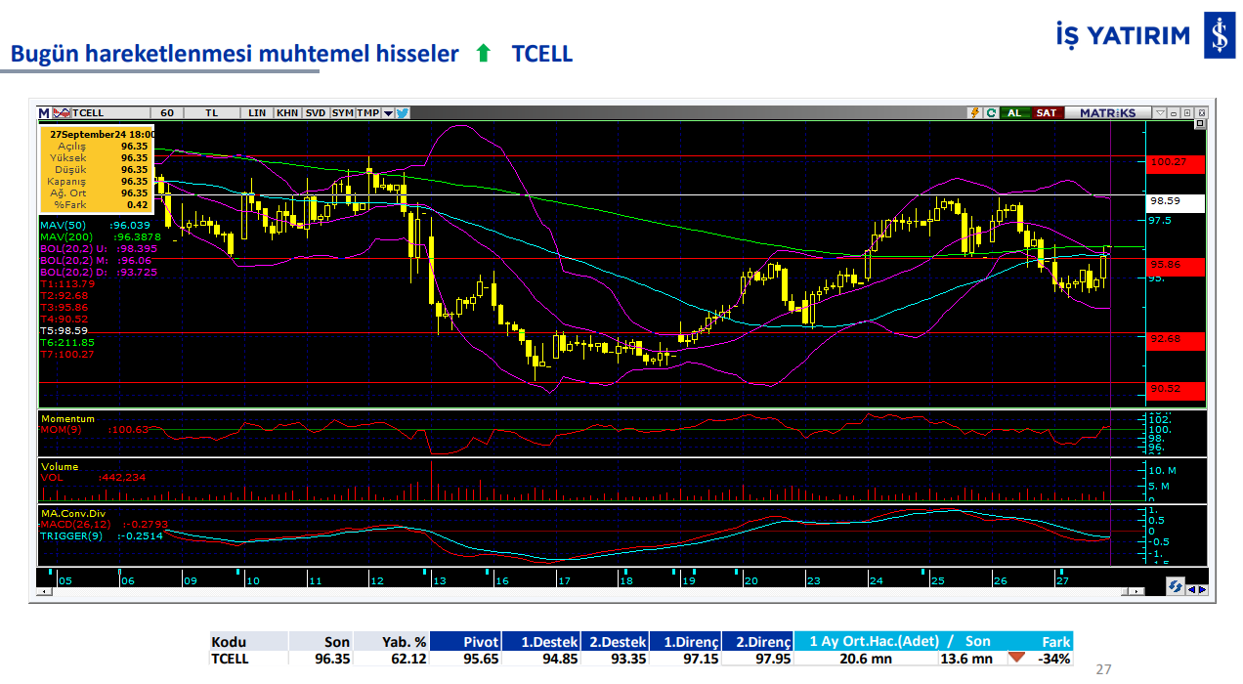Click the Twitter bird icon
This screenshot has height=684, width=1243.
(403, 112)
